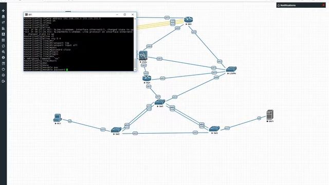Select the SW3 switch node

pos(214,128)
